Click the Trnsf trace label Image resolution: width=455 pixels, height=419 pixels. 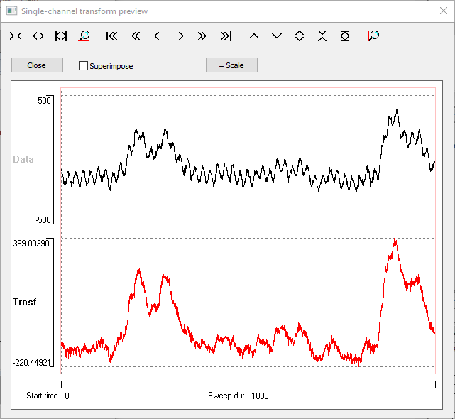pos(25,302)
